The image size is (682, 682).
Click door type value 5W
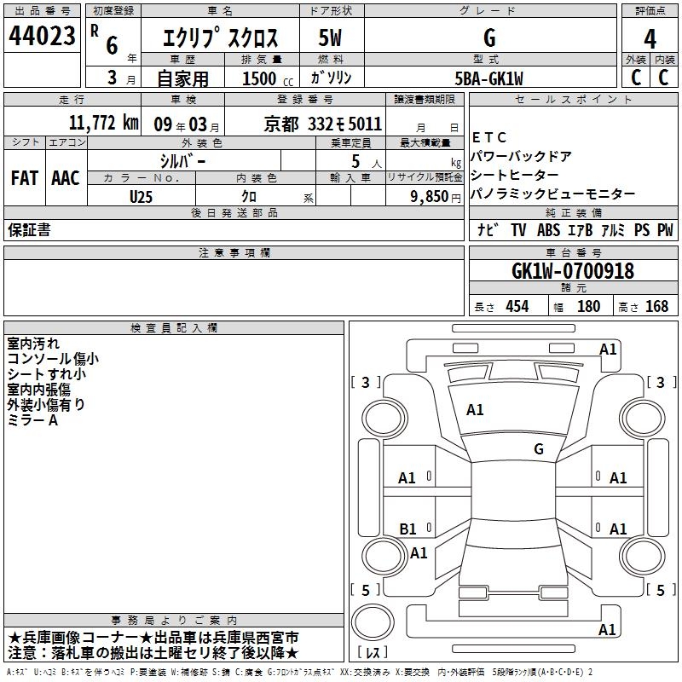click(330, 38)
